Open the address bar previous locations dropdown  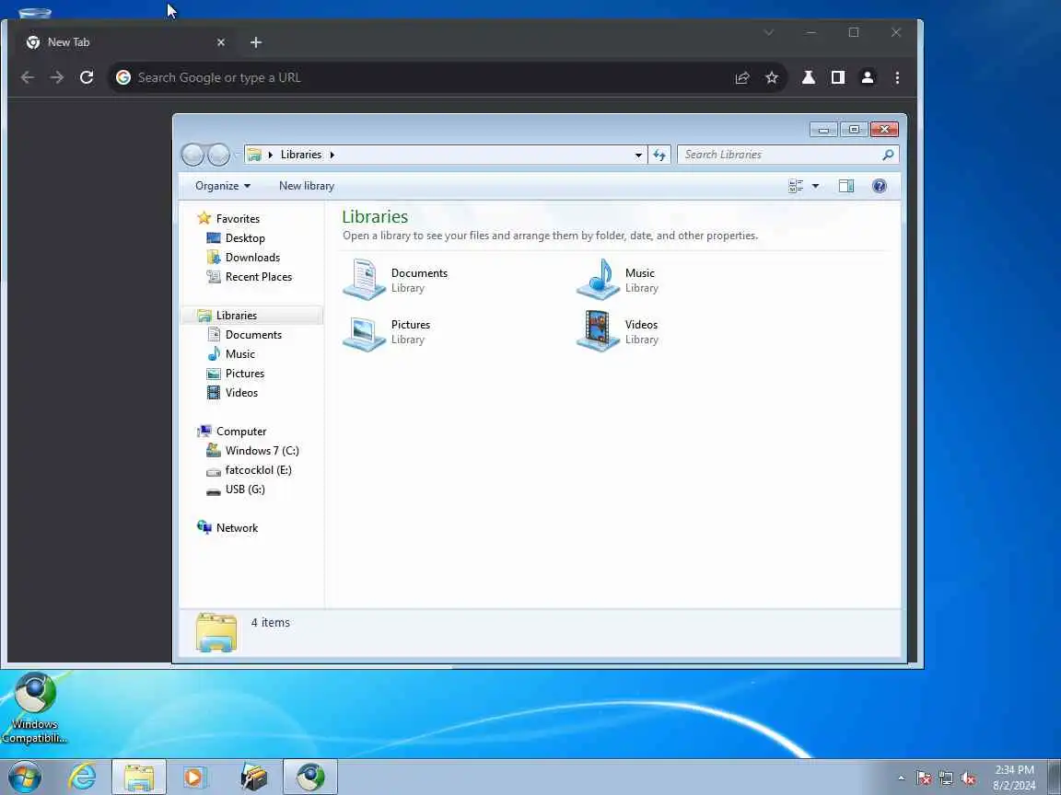pos(638,155)
